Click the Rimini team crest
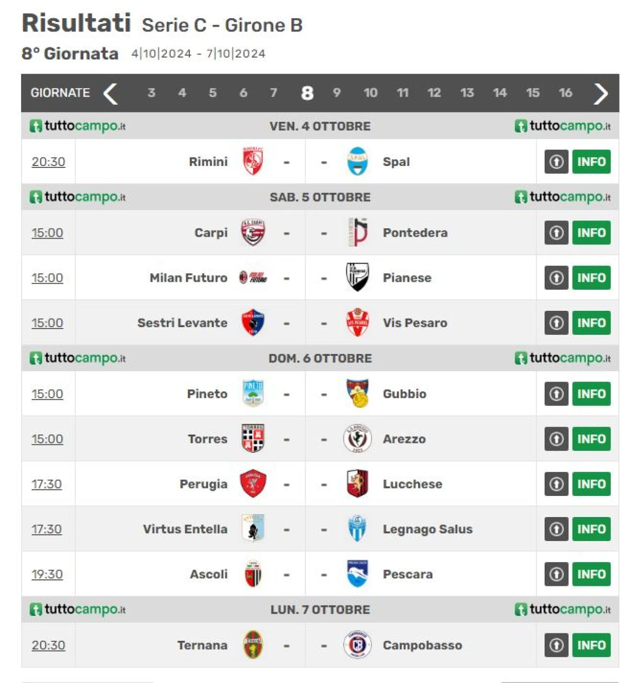 pos(253,162)
